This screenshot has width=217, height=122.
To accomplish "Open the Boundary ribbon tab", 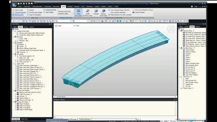I will (x=56, y=6).
